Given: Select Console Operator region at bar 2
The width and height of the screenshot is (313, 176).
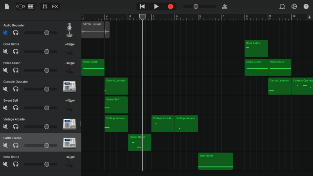Looking at the screenshot, I should coord(116,86).
